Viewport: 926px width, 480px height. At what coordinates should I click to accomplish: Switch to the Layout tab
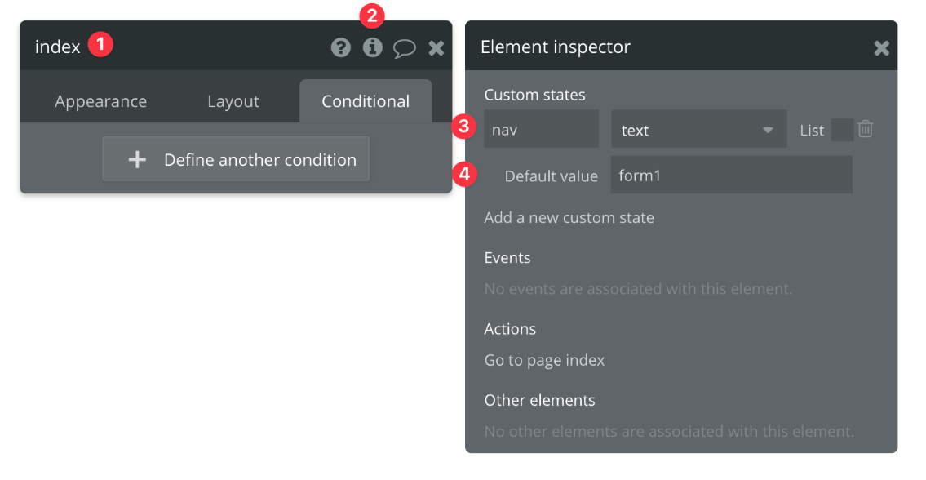[x=233, y=101]
